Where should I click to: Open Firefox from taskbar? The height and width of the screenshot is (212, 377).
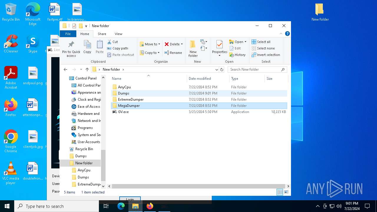pos(150,206)
